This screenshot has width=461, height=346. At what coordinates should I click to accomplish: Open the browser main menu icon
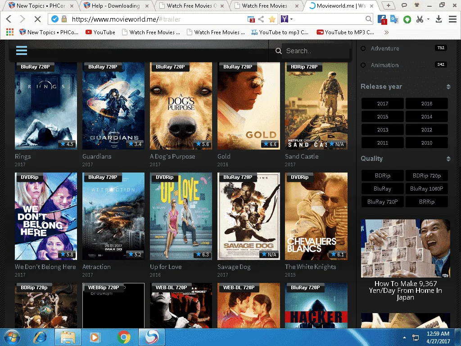452,19
